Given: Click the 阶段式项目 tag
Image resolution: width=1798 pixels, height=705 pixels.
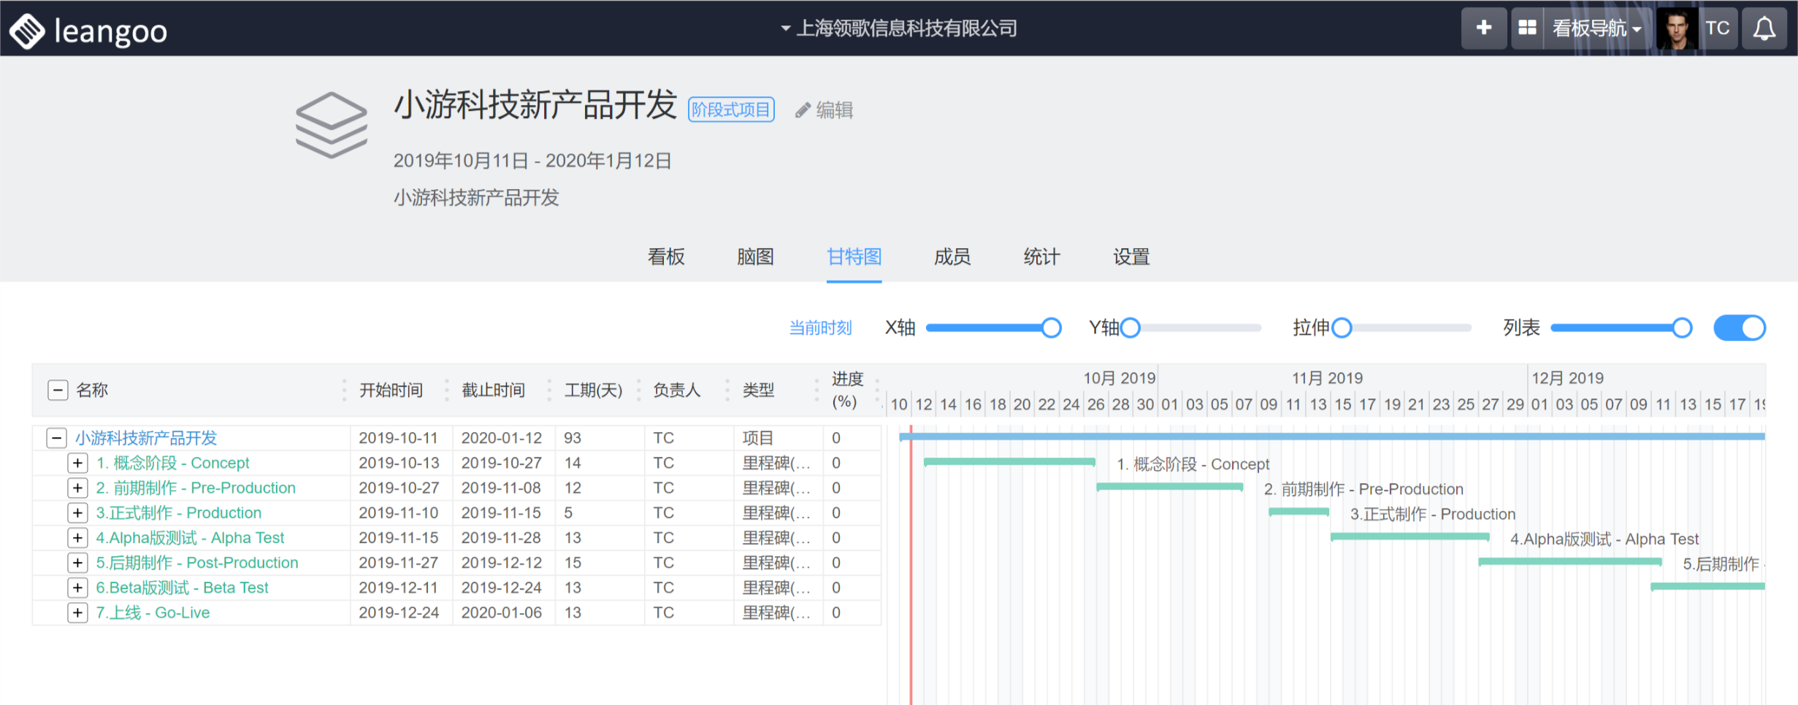Looking at the screenshot, I should pos(731,109).
